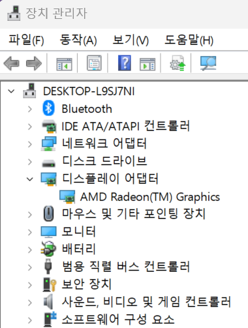Click the 디스크 드라이브 disk icon
248x328 pixels.
(49, 163)
